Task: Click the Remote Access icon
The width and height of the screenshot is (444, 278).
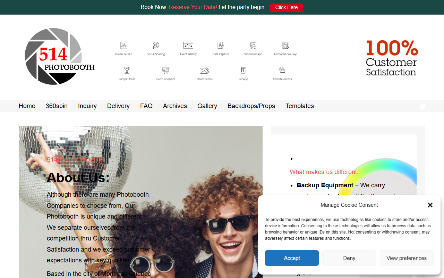Action: point(282,70)
